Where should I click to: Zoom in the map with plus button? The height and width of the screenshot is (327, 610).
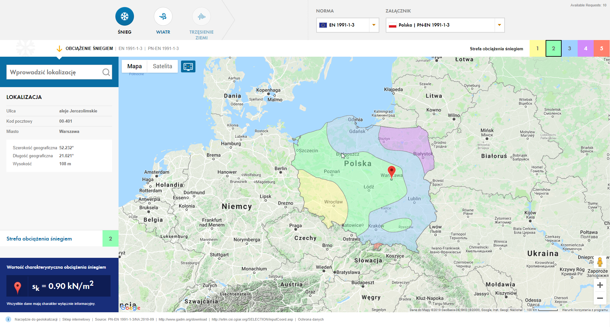[600, 285]
